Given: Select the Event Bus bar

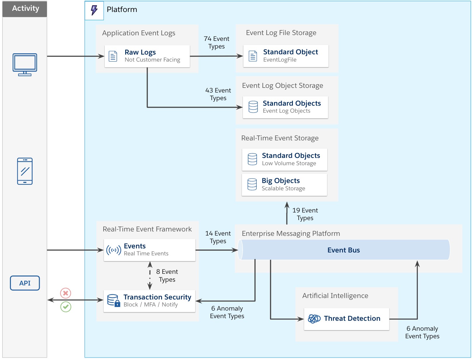Looking at the screenshot, I should click(344, 250).
